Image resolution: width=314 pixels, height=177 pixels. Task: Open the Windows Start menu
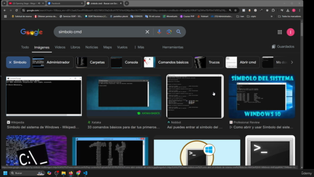[5, 173]
